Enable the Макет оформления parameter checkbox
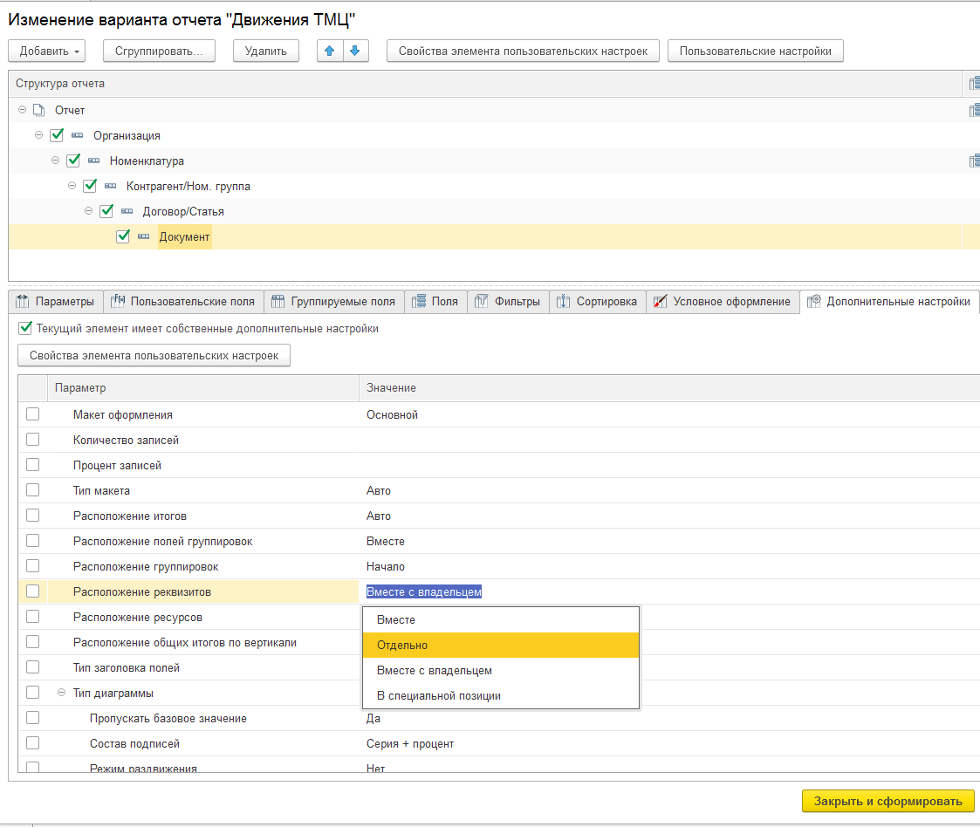The image size is (980, 827). [33, 414]
